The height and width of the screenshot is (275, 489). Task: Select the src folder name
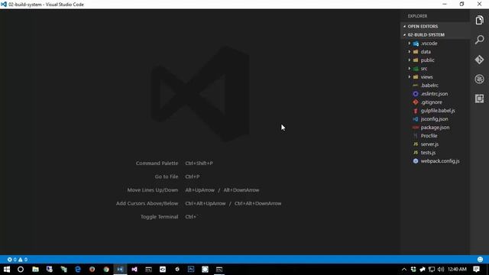tap(424, 69)
